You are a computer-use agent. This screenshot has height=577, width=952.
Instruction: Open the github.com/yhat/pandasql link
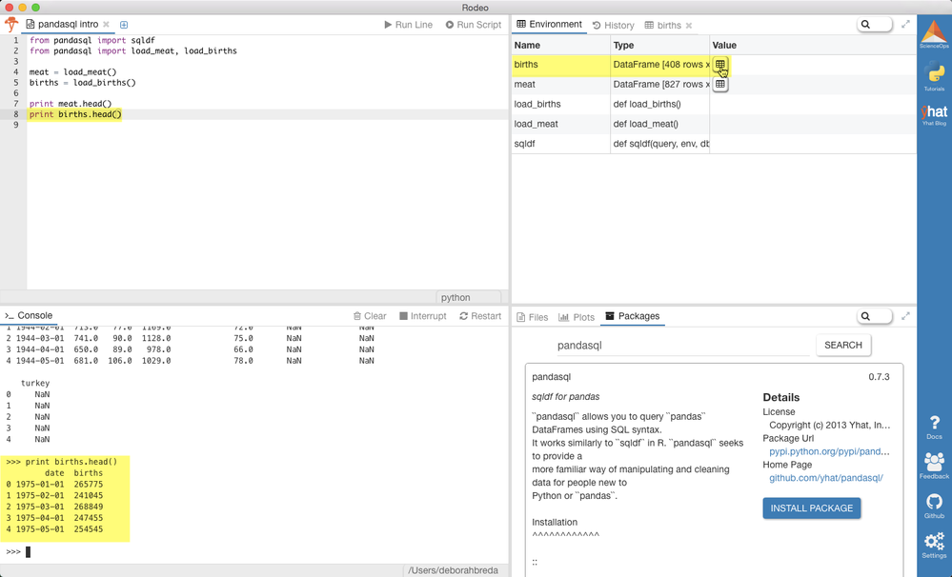tap(825, 478)
